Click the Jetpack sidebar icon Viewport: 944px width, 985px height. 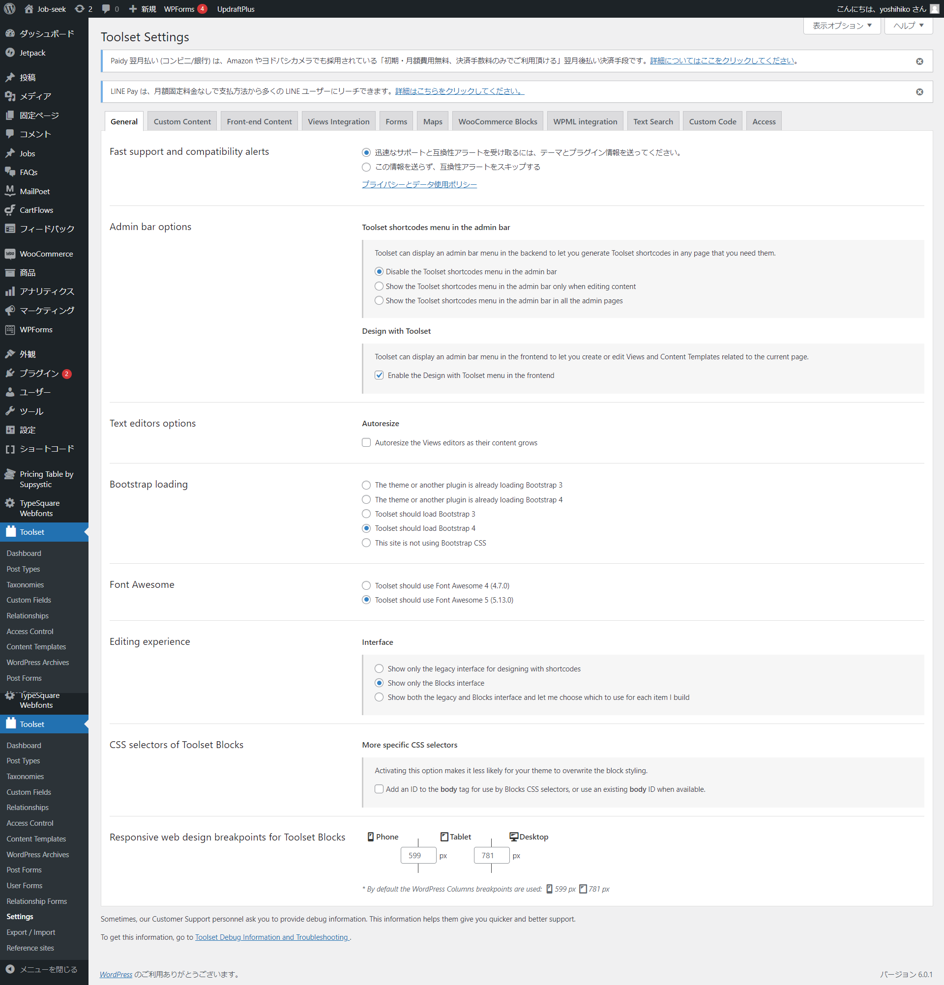(10, 53)
